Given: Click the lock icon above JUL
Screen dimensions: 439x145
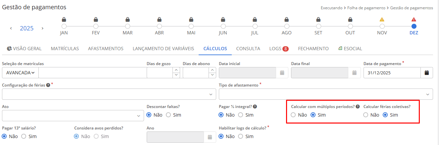Looking at the screenshot, I should (x=255, y=19).
